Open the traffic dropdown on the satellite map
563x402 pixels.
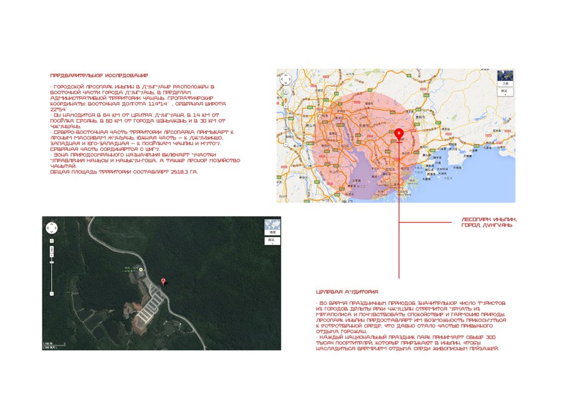[272, 240]
